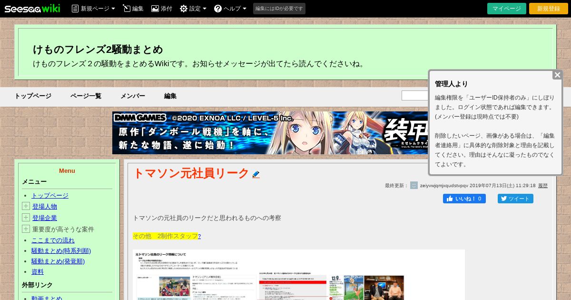Click into the wiki search field

point(415,96)
